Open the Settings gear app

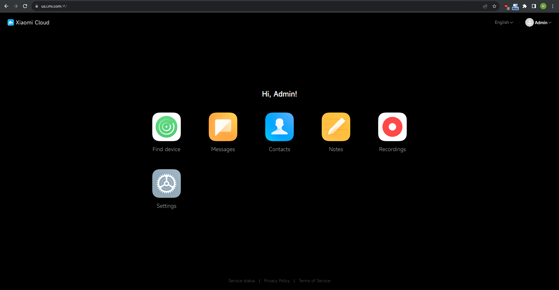coord(167,183)
